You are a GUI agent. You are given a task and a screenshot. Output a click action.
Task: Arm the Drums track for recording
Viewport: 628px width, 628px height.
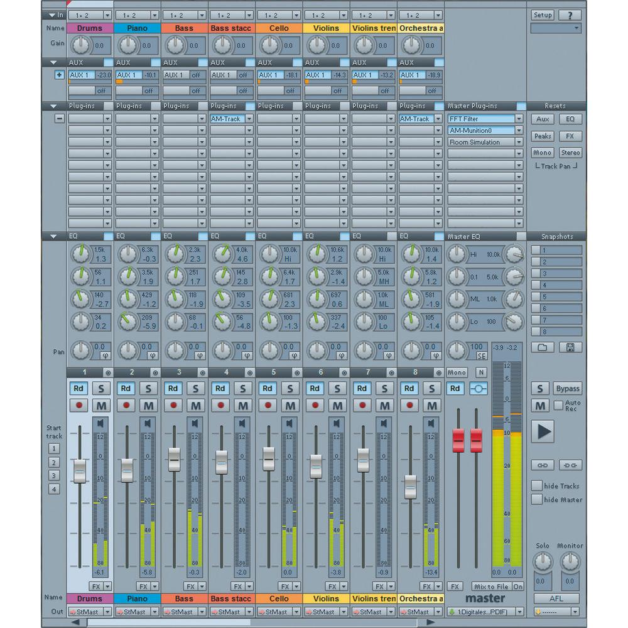point(79,405)
